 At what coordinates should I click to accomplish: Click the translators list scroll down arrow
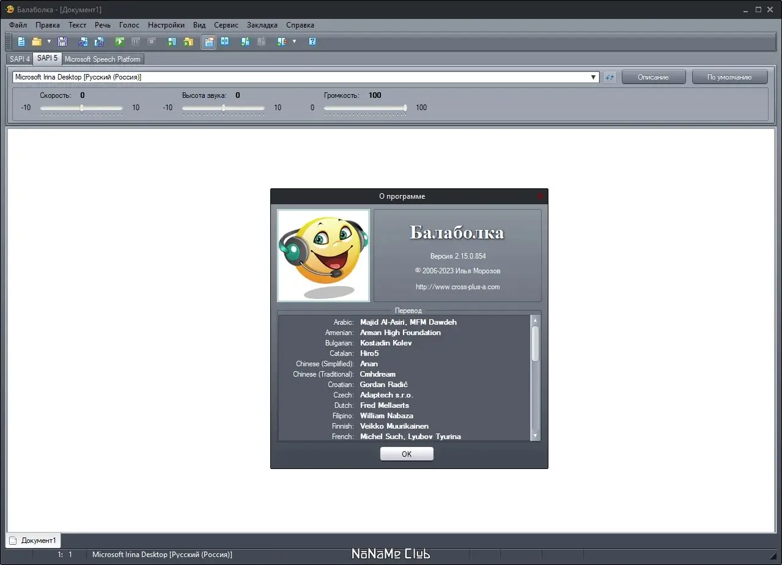point(535,436)
